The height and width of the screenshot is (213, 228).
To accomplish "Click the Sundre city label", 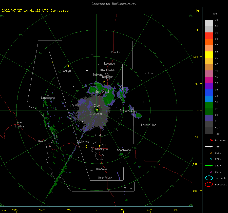I will [77, 105].
